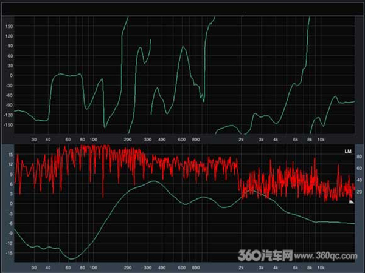
Task: Click the 100 label on upper frequency axis
Action: coord(94,140)
